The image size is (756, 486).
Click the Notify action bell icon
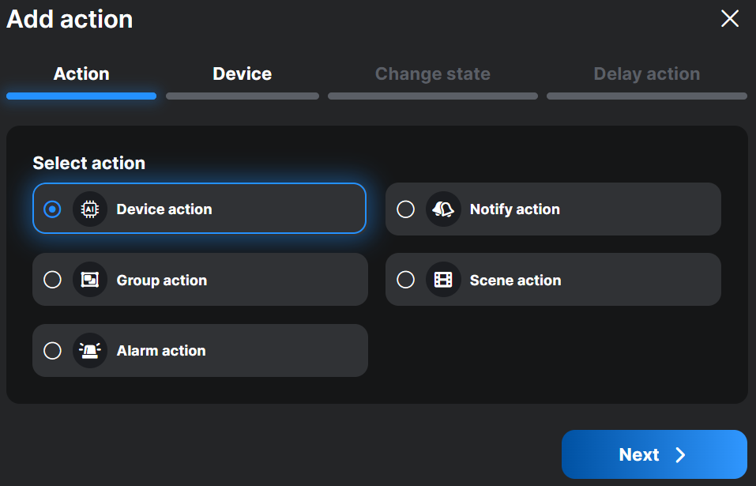coord(443,209)
